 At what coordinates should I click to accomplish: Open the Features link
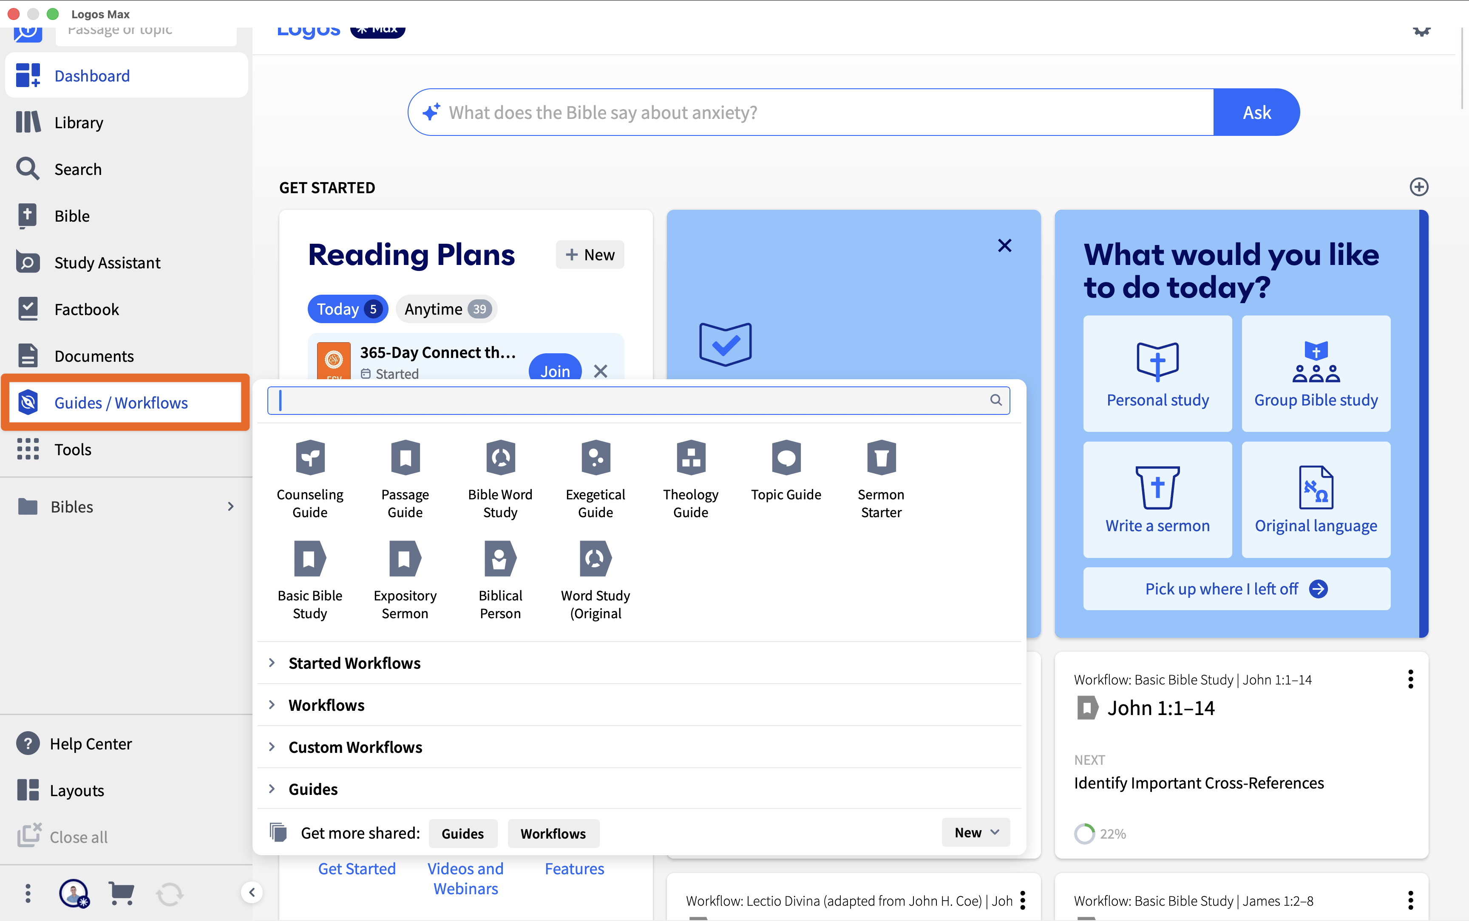pos(574,869)
